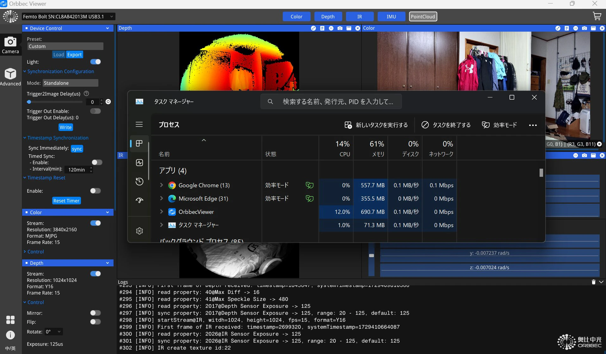Enable the Depth Flip switch

96,322
